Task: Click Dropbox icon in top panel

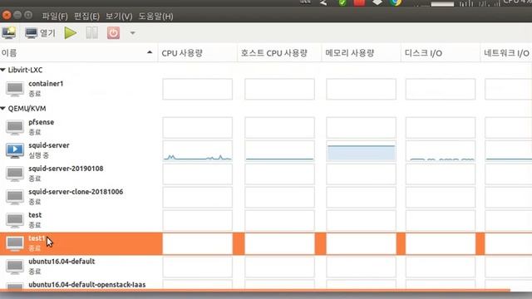Action: click(377, 2)
